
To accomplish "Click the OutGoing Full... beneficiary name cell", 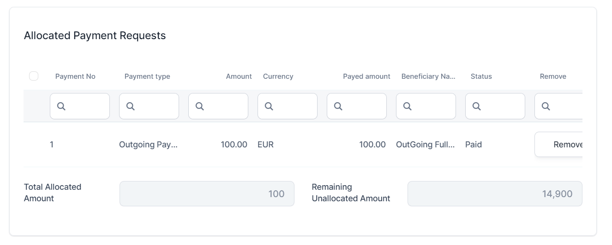I will pyautogui.click(x=425, y=145).
